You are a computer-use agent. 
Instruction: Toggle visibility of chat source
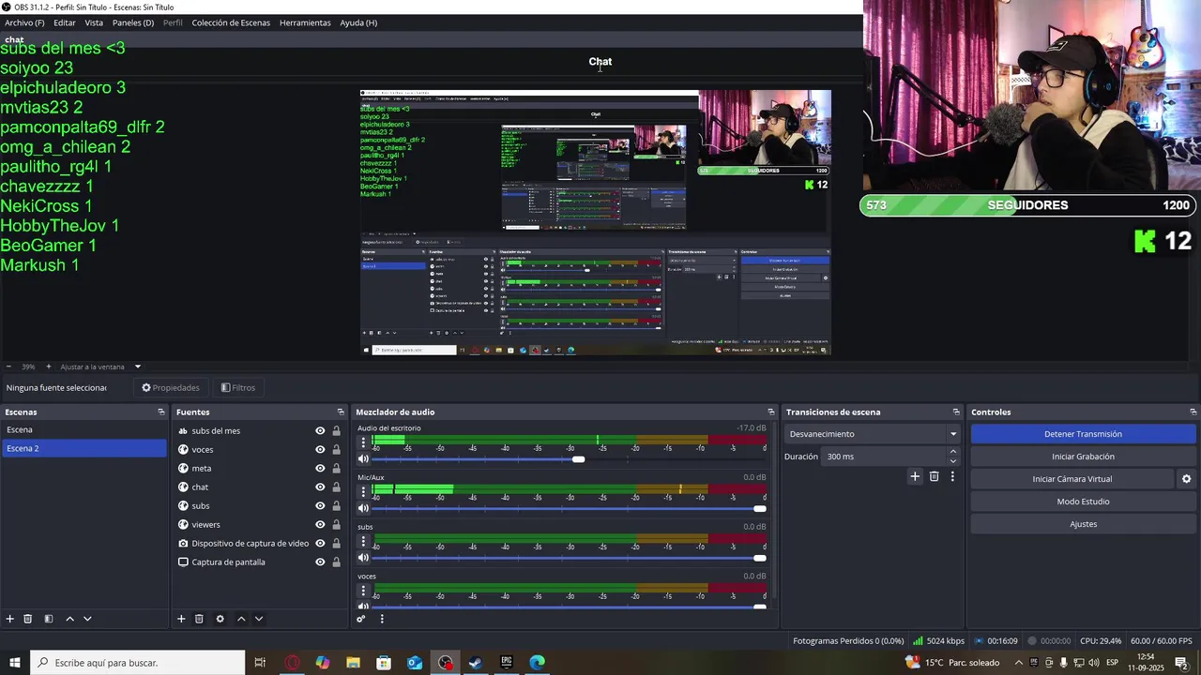point(320,487)
